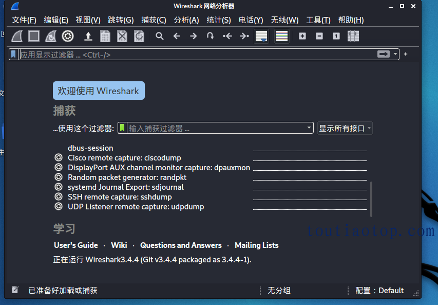Open the 电话(Y) menu
This screenshot has height=305, width=438.
coord(251,20)
